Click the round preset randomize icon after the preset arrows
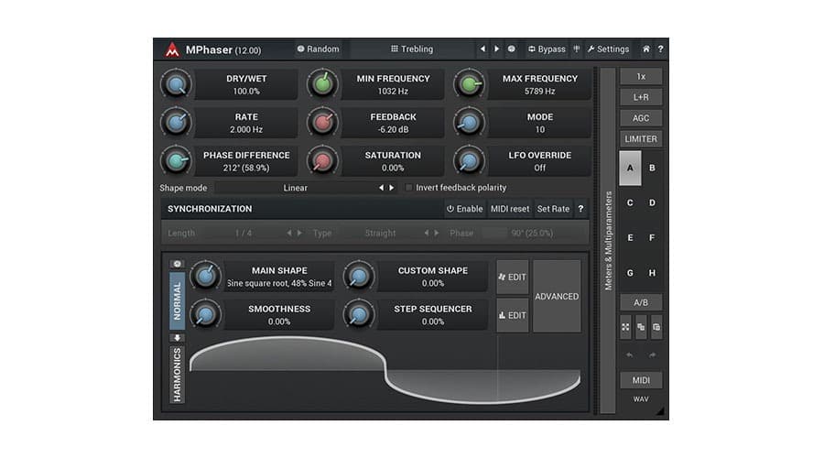824x458 pixels. click(511, 49)
